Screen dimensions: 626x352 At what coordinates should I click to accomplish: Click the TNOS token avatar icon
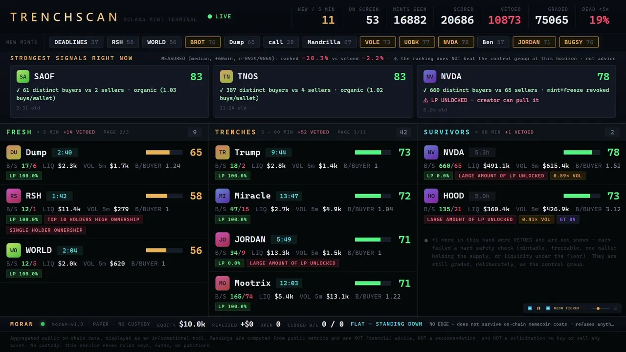[226, 76]
